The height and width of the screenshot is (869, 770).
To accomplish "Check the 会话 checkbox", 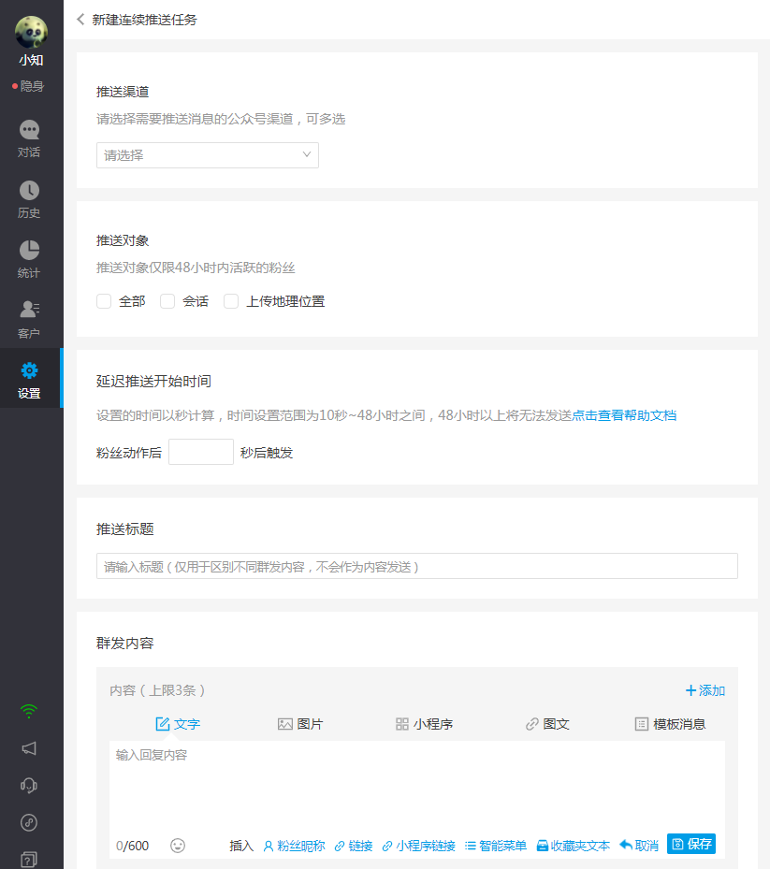I will point(167,301).
